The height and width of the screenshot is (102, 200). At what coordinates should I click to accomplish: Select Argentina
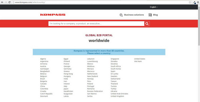pos(44,61)
